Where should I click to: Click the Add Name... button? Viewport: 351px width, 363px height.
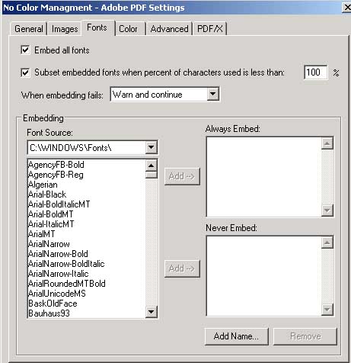coord(236,336)
